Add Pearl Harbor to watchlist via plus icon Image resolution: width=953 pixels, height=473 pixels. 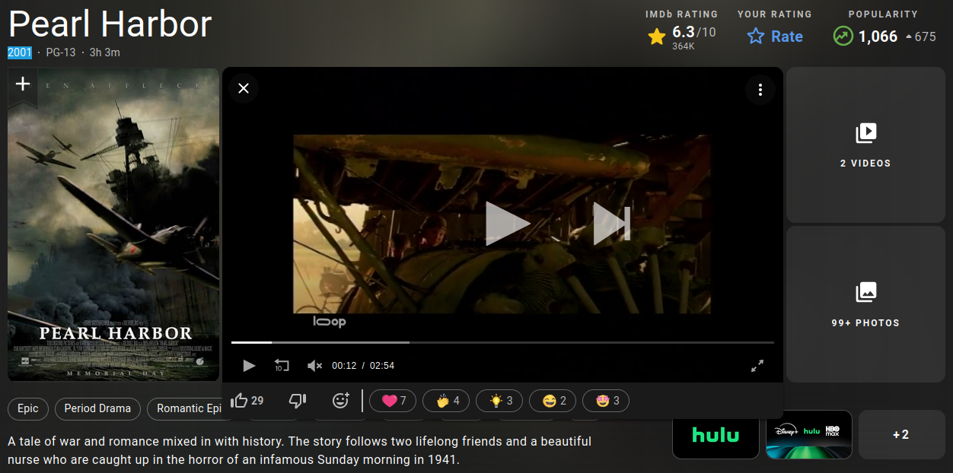[x=23, y=85]
